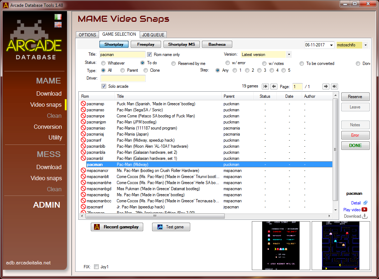
Task: Open MAME Utility in the sidebar
Action: [x=55, y=138]
